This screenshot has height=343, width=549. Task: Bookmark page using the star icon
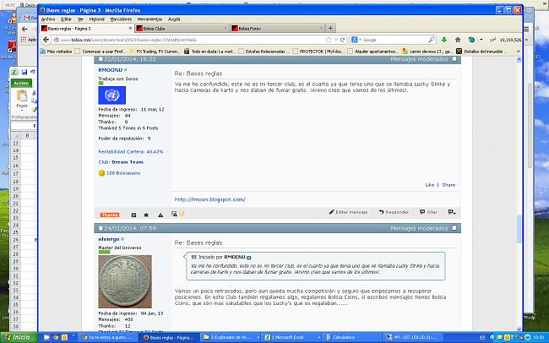(329, 40)
